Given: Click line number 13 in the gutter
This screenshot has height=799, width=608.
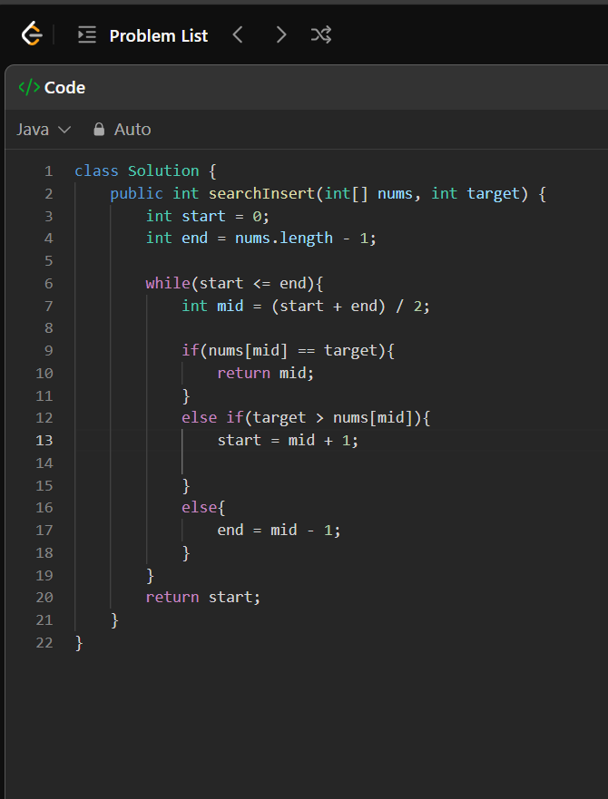Looking at the screenshot, I should click(x=44, y=440).
